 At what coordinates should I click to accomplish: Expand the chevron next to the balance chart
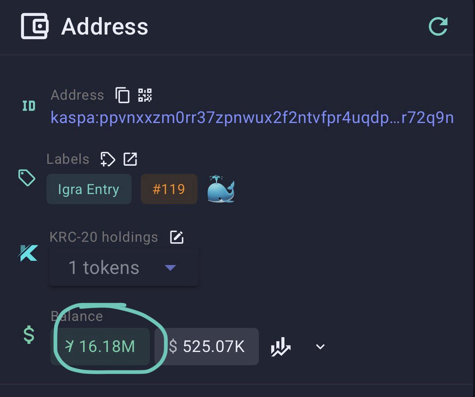tap(320, 347)
